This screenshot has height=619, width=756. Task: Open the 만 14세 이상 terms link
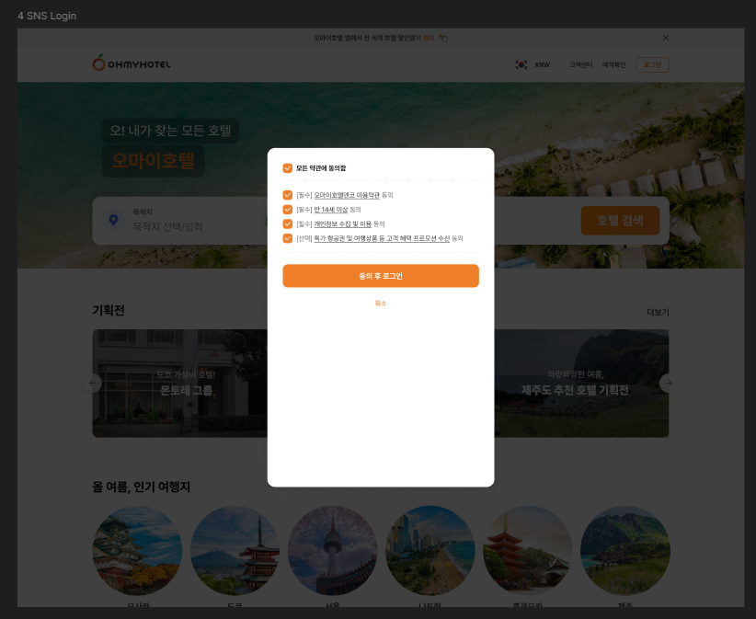(x=331, y=210)
